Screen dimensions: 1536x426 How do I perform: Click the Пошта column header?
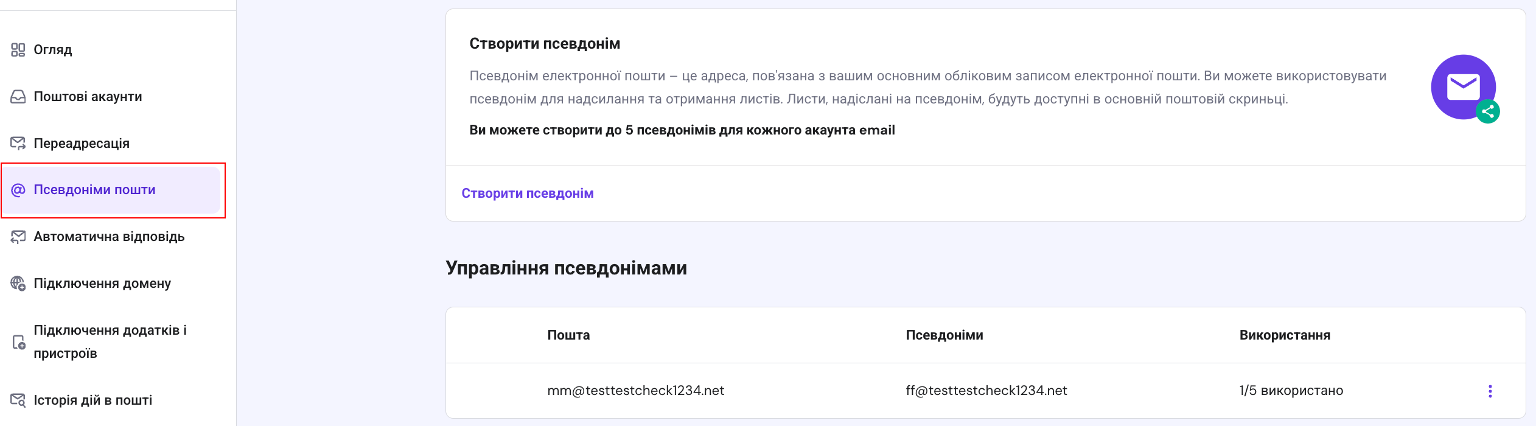[x=568, y=335]
